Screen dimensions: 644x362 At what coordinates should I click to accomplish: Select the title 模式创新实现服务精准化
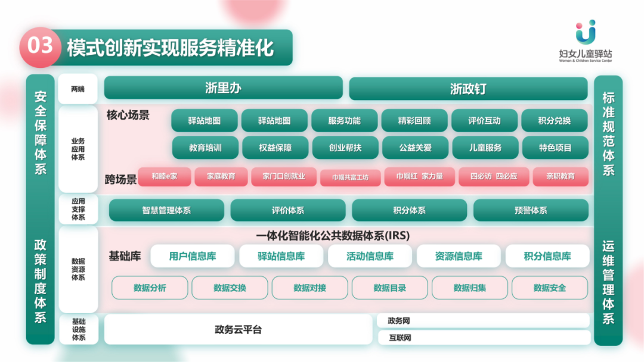(170, 48)
